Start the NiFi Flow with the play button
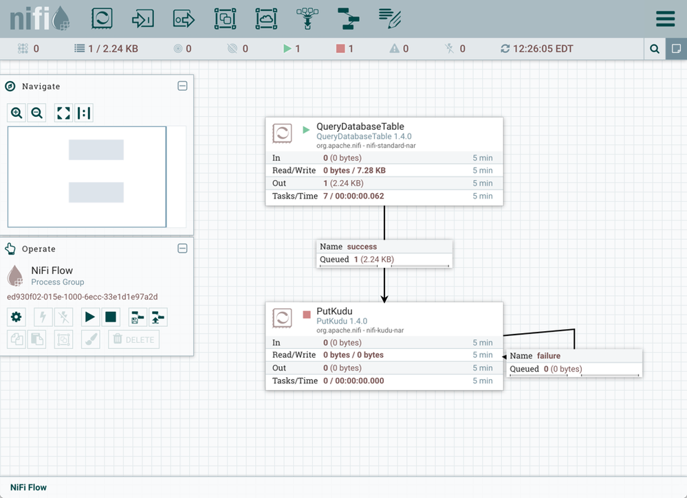687x498 pixels. [x=89, y=317]
